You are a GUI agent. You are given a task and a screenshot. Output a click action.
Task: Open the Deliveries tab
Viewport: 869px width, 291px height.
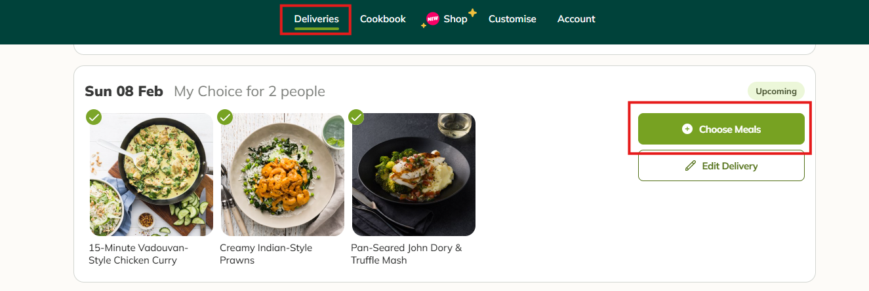[x=316, y=19]
